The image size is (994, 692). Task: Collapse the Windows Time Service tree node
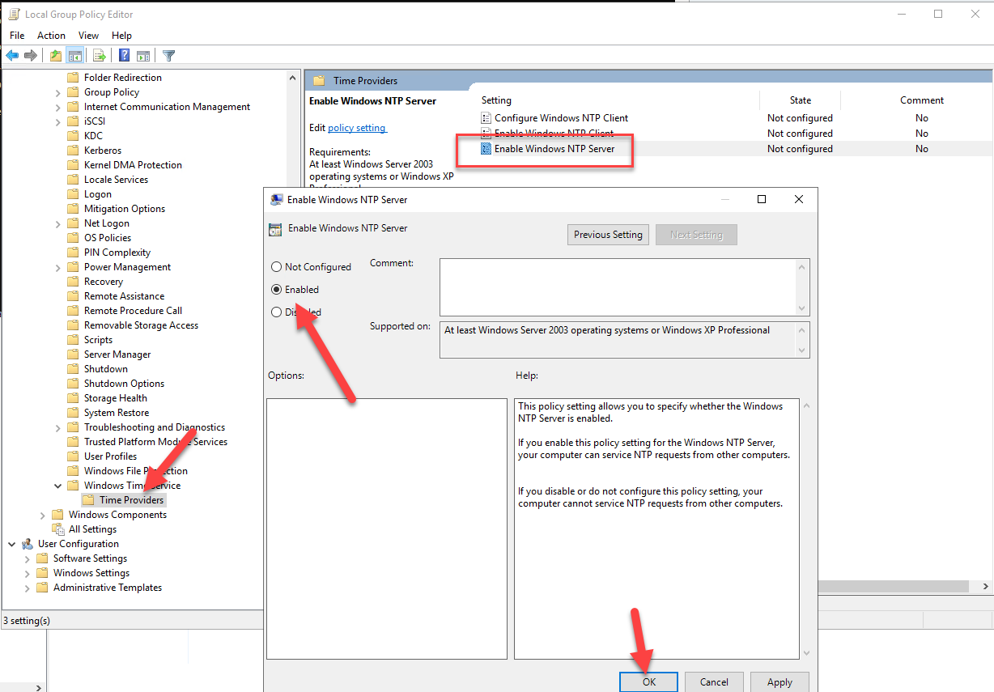pyautogui.click(x=58, y=486)
